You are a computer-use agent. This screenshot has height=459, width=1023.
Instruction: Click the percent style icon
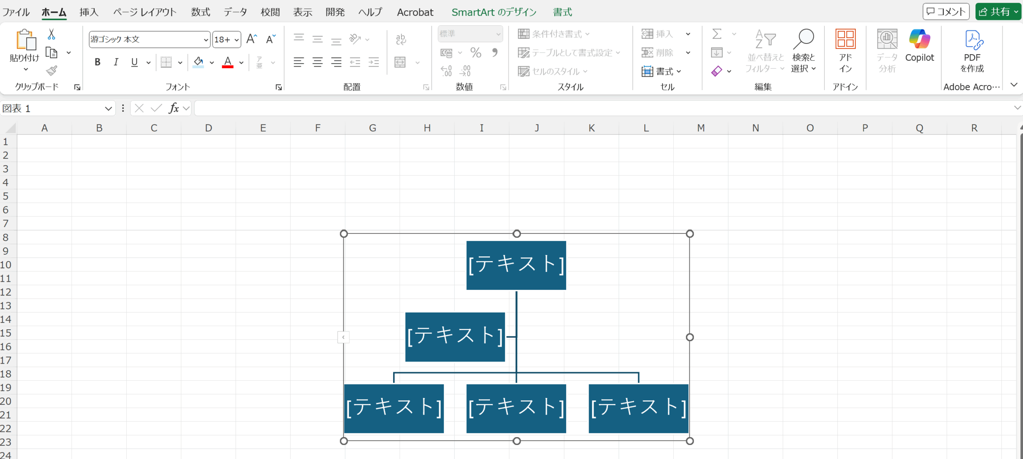point(476,53)
